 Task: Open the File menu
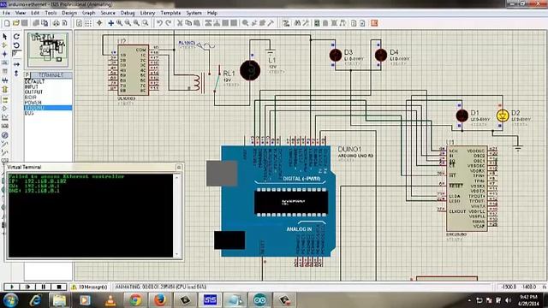tap(6, 13)
